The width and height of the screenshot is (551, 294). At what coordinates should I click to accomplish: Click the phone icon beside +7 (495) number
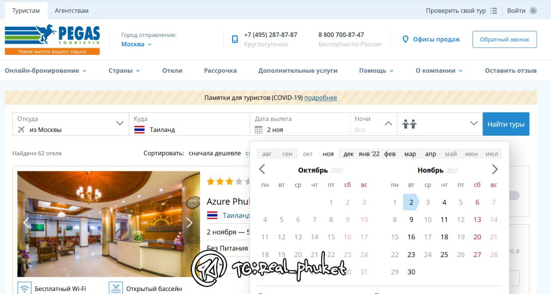pos(235,39)
